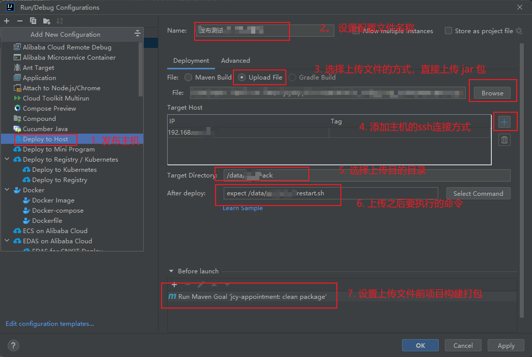Click the configuration type list scrollbar
The image size is (532, 357).
[141, 69]
